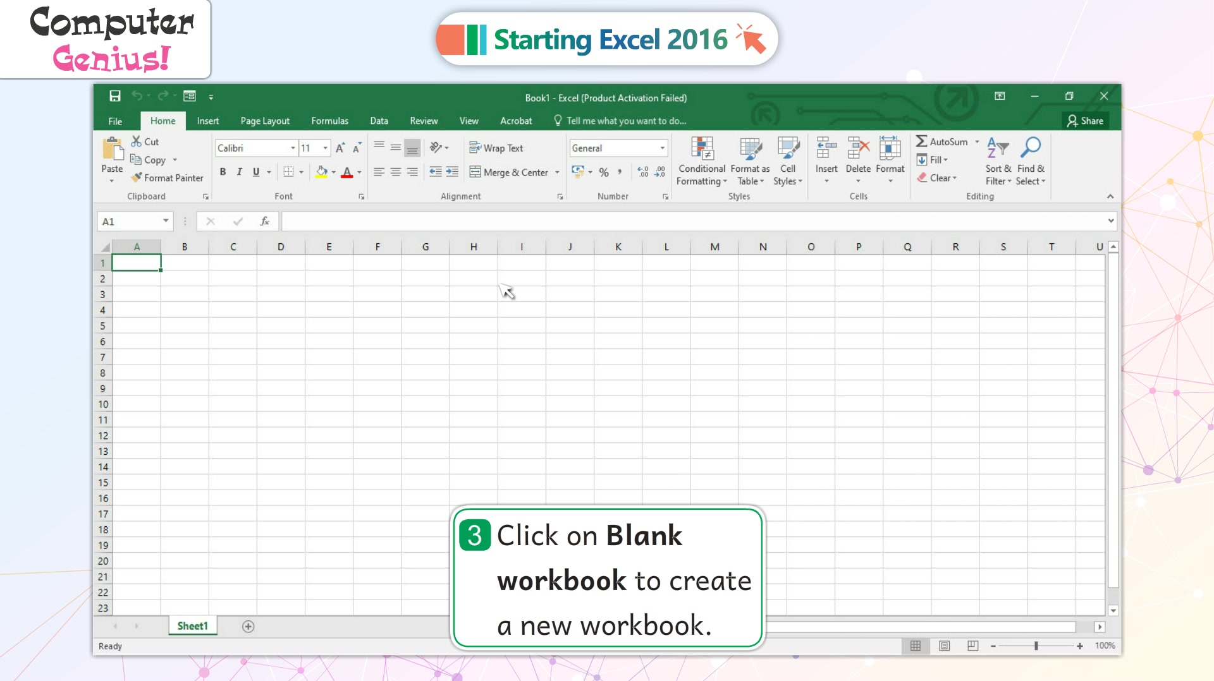Increase font size with the large A icon
1214x681 pixels.
(340, 148)
